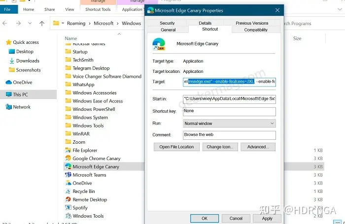345x224 pixels.
Task: Select the This PC monitor icon
Action: (8, 95)
